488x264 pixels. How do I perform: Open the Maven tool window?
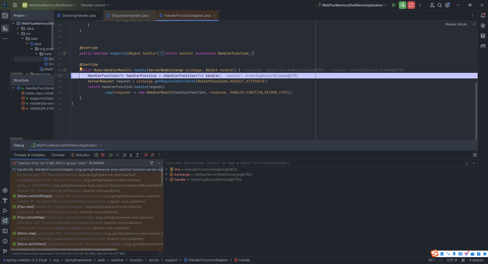click(483, 46)
